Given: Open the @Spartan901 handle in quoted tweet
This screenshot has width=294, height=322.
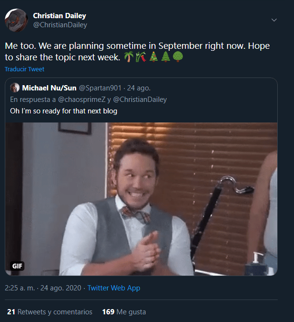Looking at the screenshot, I should click(100, 88).
